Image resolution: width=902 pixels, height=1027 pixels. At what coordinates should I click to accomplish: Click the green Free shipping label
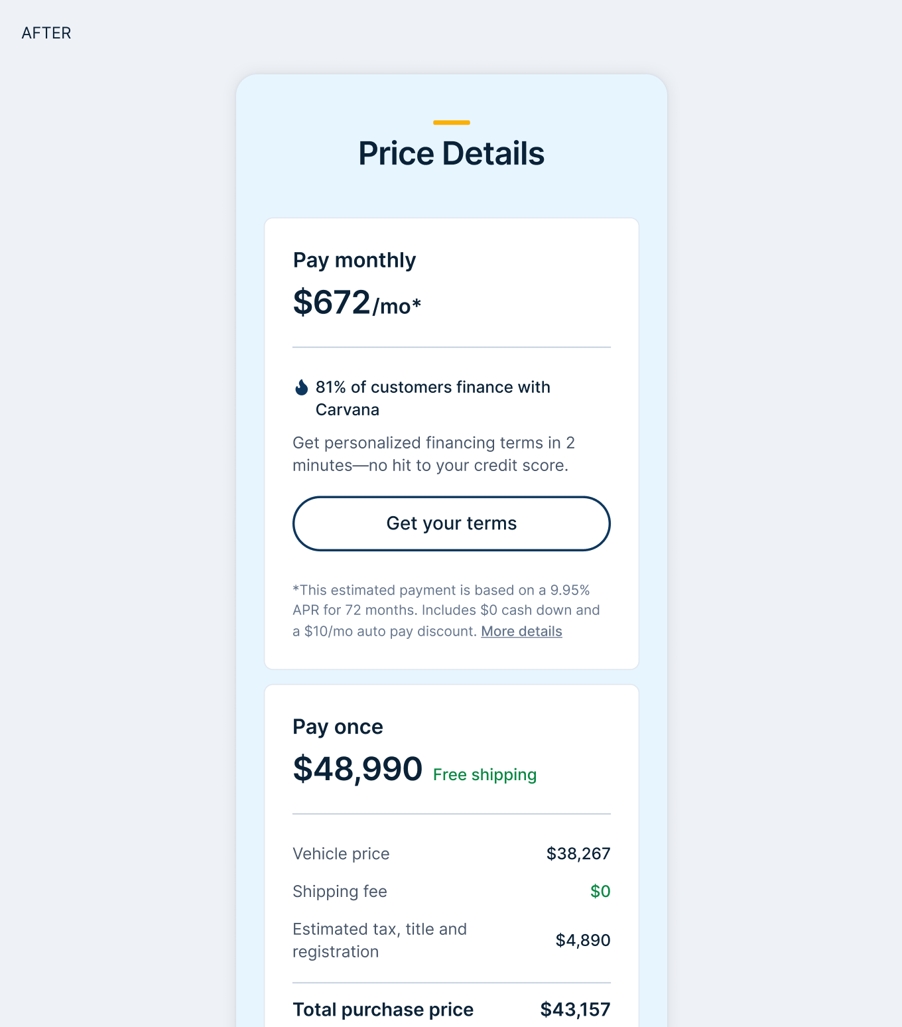tap(484, 775)
